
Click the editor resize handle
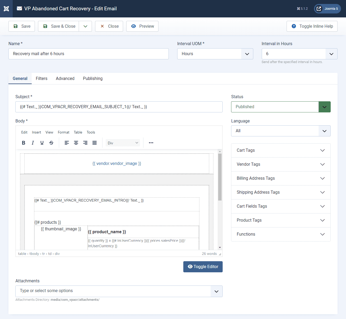click(x=220, y=254)
